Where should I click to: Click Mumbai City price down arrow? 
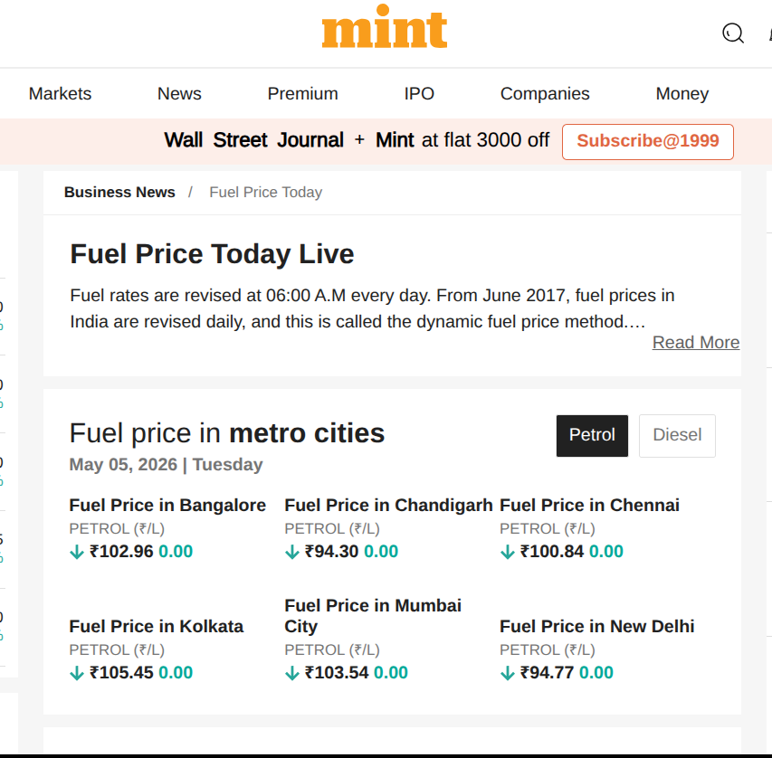click(x=292, y=673)
